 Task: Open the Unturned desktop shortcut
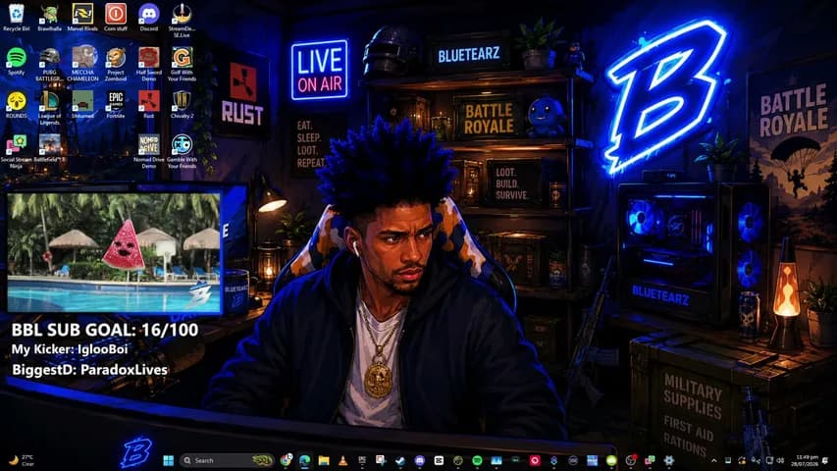pos(82,105)
